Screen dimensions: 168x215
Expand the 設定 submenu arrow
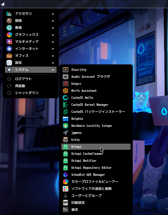(x=53, y=63)
